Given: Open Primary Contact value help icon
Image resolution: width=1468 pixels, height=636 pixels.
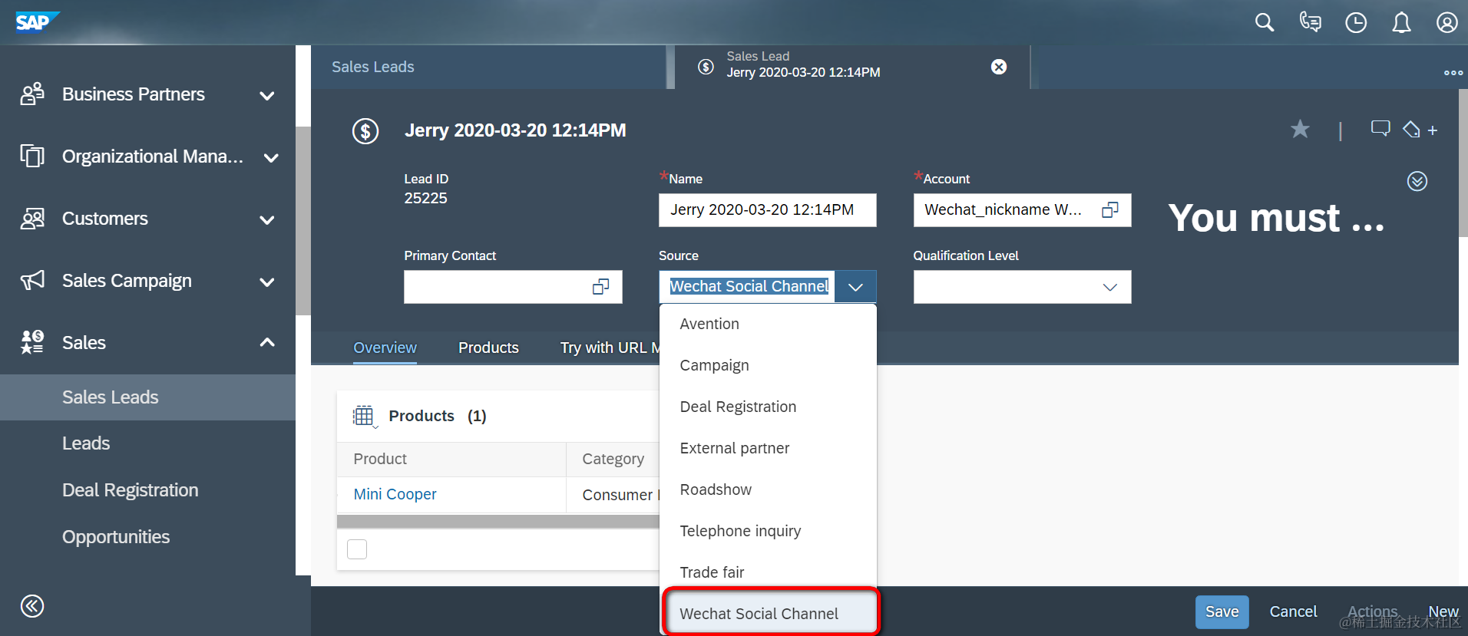Looking at the screenshot, I should click(601, 287).
